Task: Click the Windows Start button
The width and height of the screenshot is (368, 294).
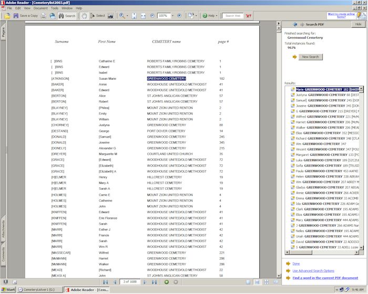Action: pyautogui.click(x=8, y=290)
